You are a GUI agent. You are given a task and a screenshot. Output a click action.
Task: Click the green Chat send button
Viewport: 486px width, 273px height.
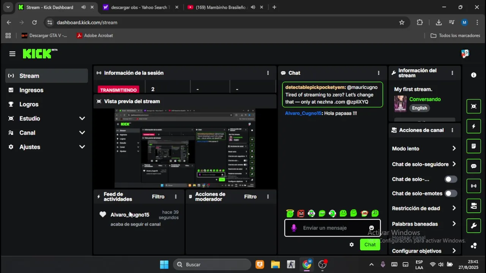[370, 245]
